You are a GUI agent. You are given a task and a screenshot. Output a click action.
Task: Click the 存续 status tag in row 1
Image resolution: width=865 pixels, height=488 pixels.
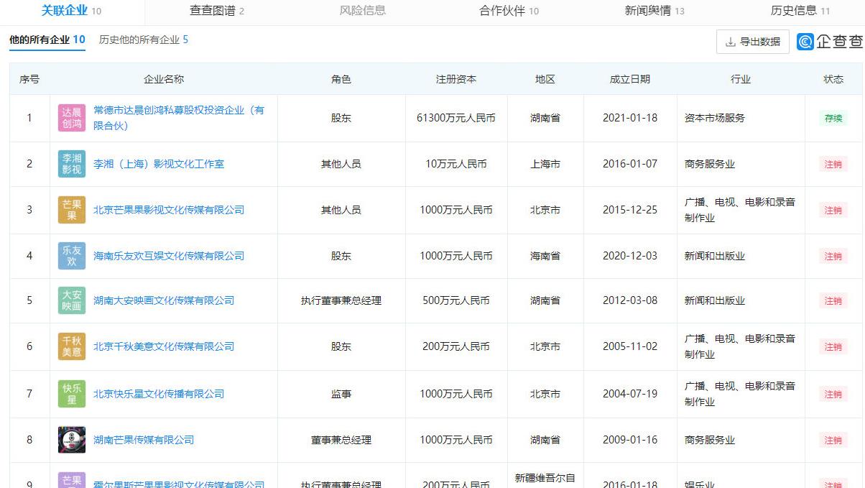(833, 119)
